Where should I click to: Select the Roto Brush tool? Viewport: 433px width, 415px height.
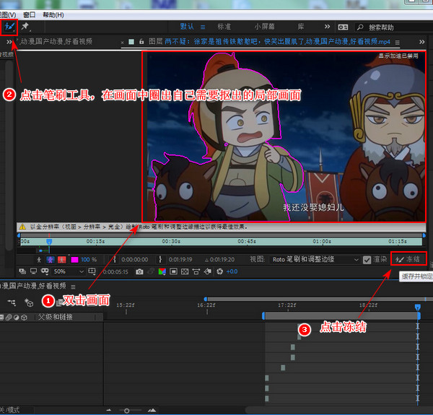tap(9, 27)
